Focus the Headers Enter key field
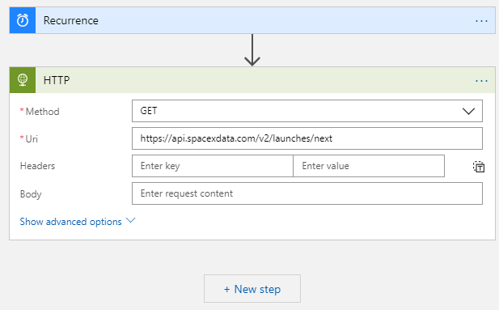This screenshot has width=499, height=310. 212,166
